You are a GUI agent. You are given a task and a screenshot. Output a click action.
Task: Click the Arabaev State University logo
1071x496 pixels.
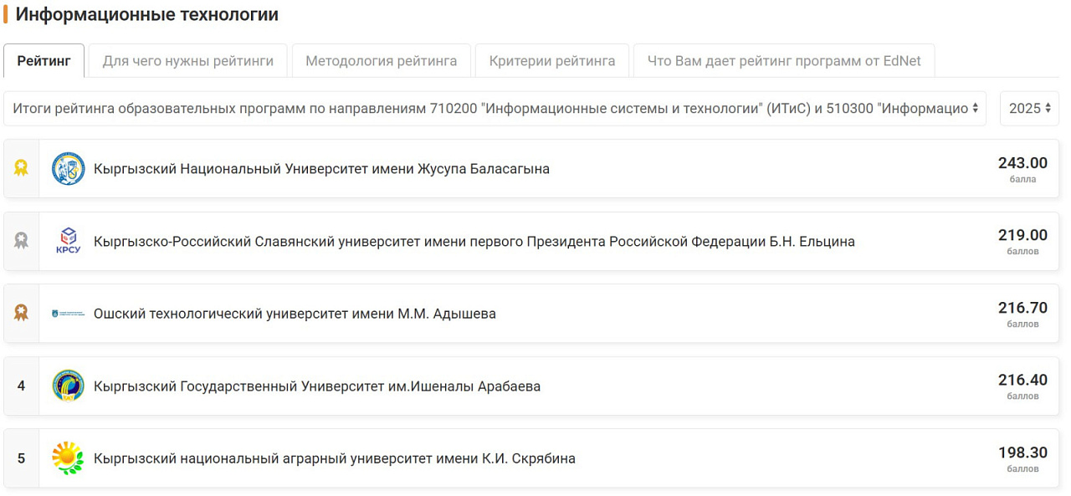[x=68, y=386]
